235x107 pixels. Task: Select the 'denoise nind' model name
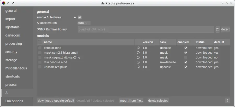point(52,48)
